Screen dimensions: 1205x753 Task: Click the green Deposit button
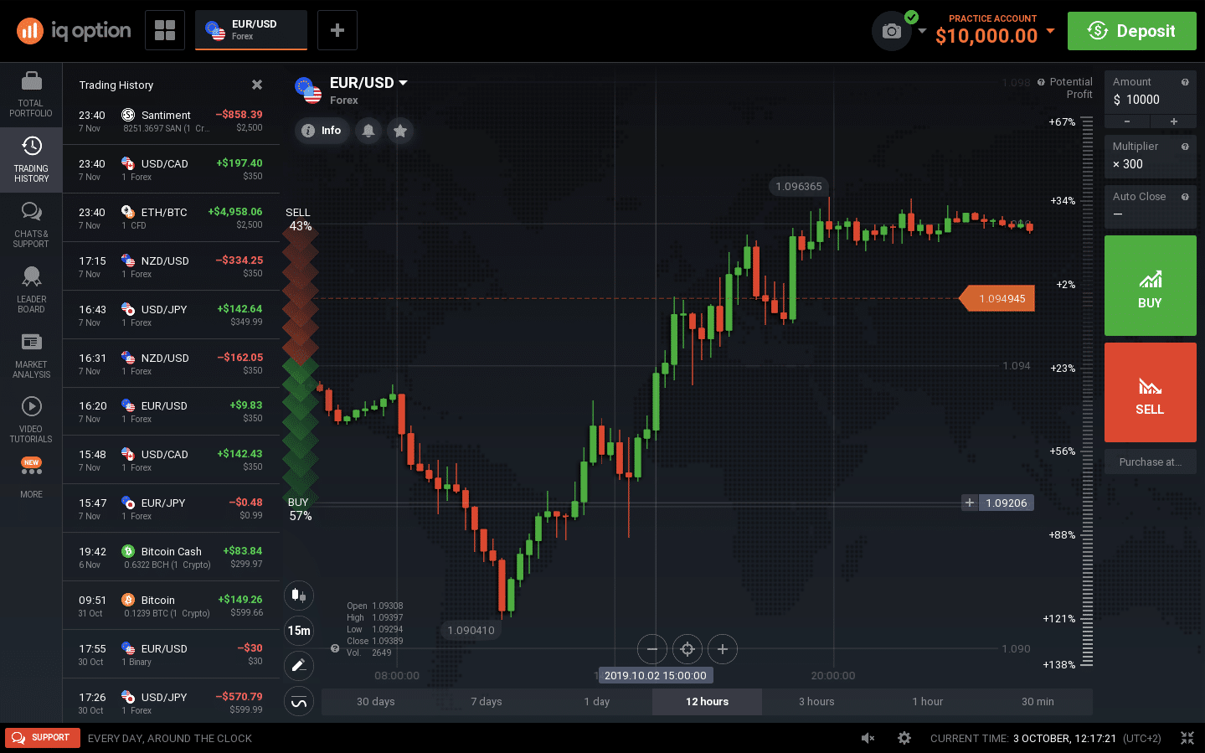pos(1132,31)
